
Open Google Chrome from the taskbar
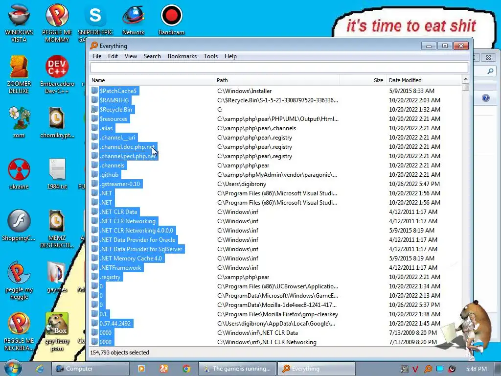(x=186, y=369)
